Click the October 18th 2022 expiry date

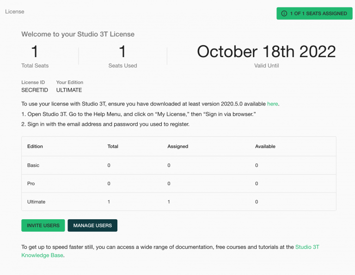pos(266,52)
